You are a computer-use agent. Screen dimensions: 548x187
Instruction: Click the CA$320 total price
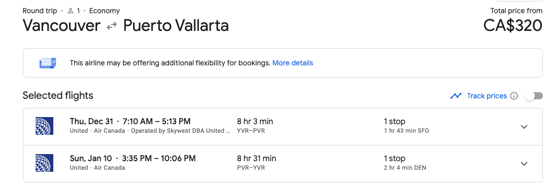click(x=512, y=25)
